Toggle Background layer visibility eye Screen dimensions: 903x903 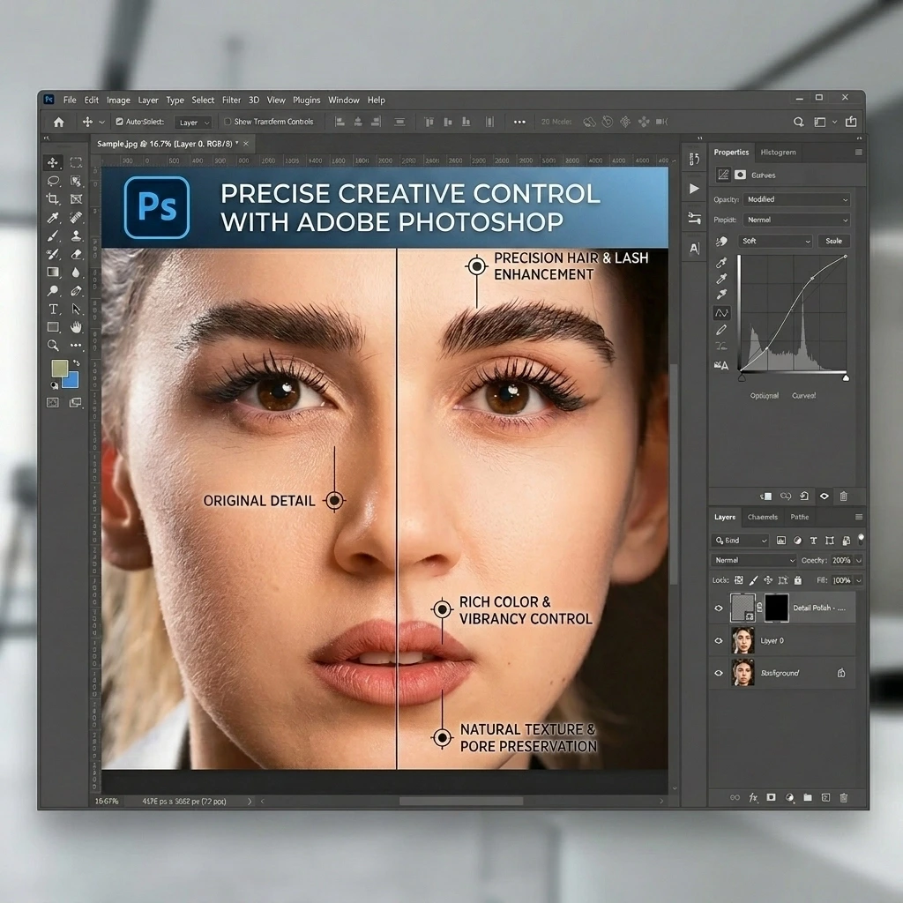(x=718, y=673)
